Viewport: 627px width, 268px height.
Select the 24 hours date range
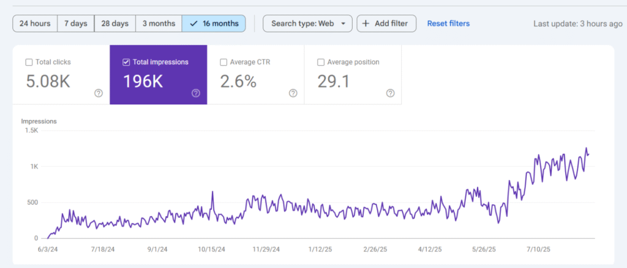coord(35,24)
